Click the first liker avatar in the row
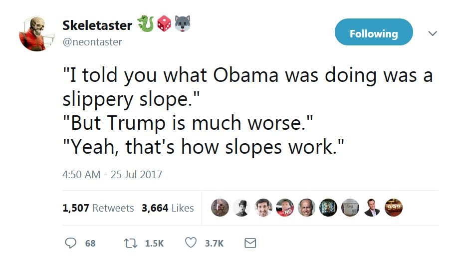Screen dimensions: 458x260 pyautogui.click(x=221, y=208)
